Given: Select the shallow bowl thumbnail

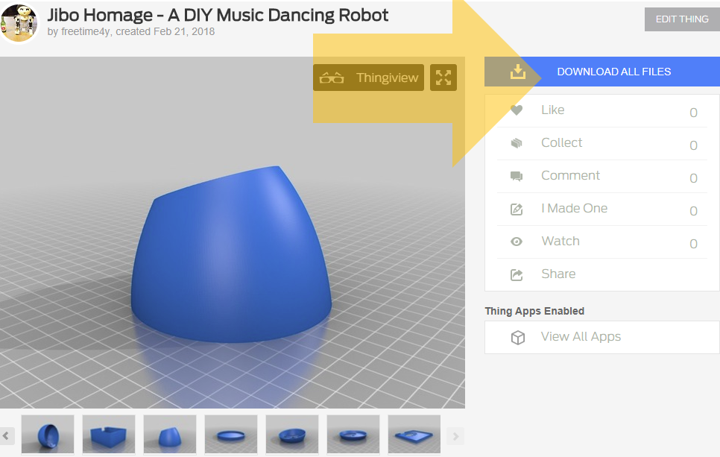Looking at the screenshot, I should tap(292, 435).
